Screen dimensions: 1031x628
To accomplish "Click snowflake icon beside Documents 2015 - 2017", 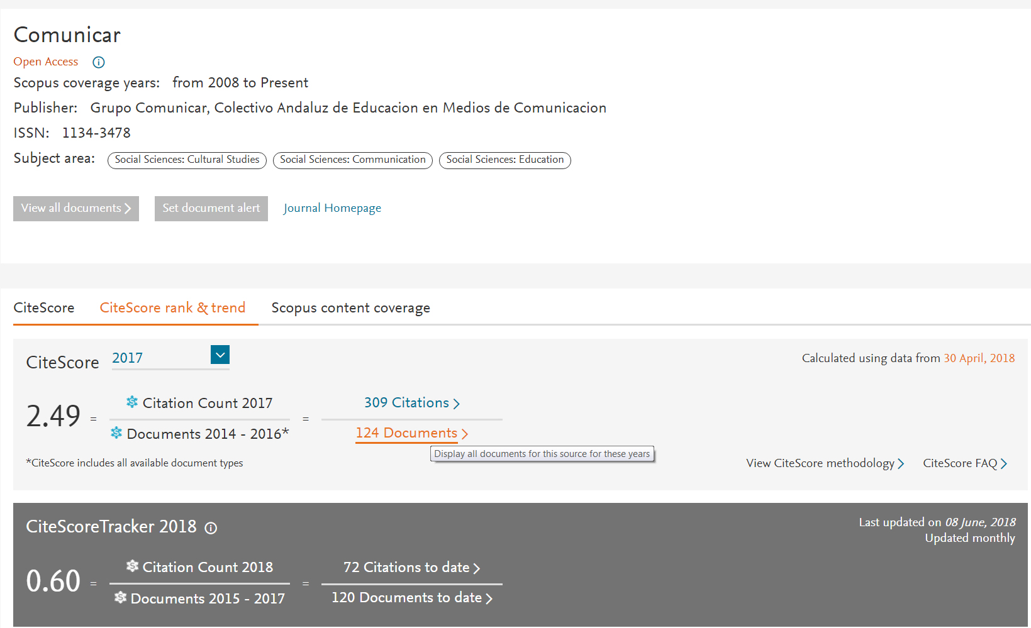I will tap(120, 597).
